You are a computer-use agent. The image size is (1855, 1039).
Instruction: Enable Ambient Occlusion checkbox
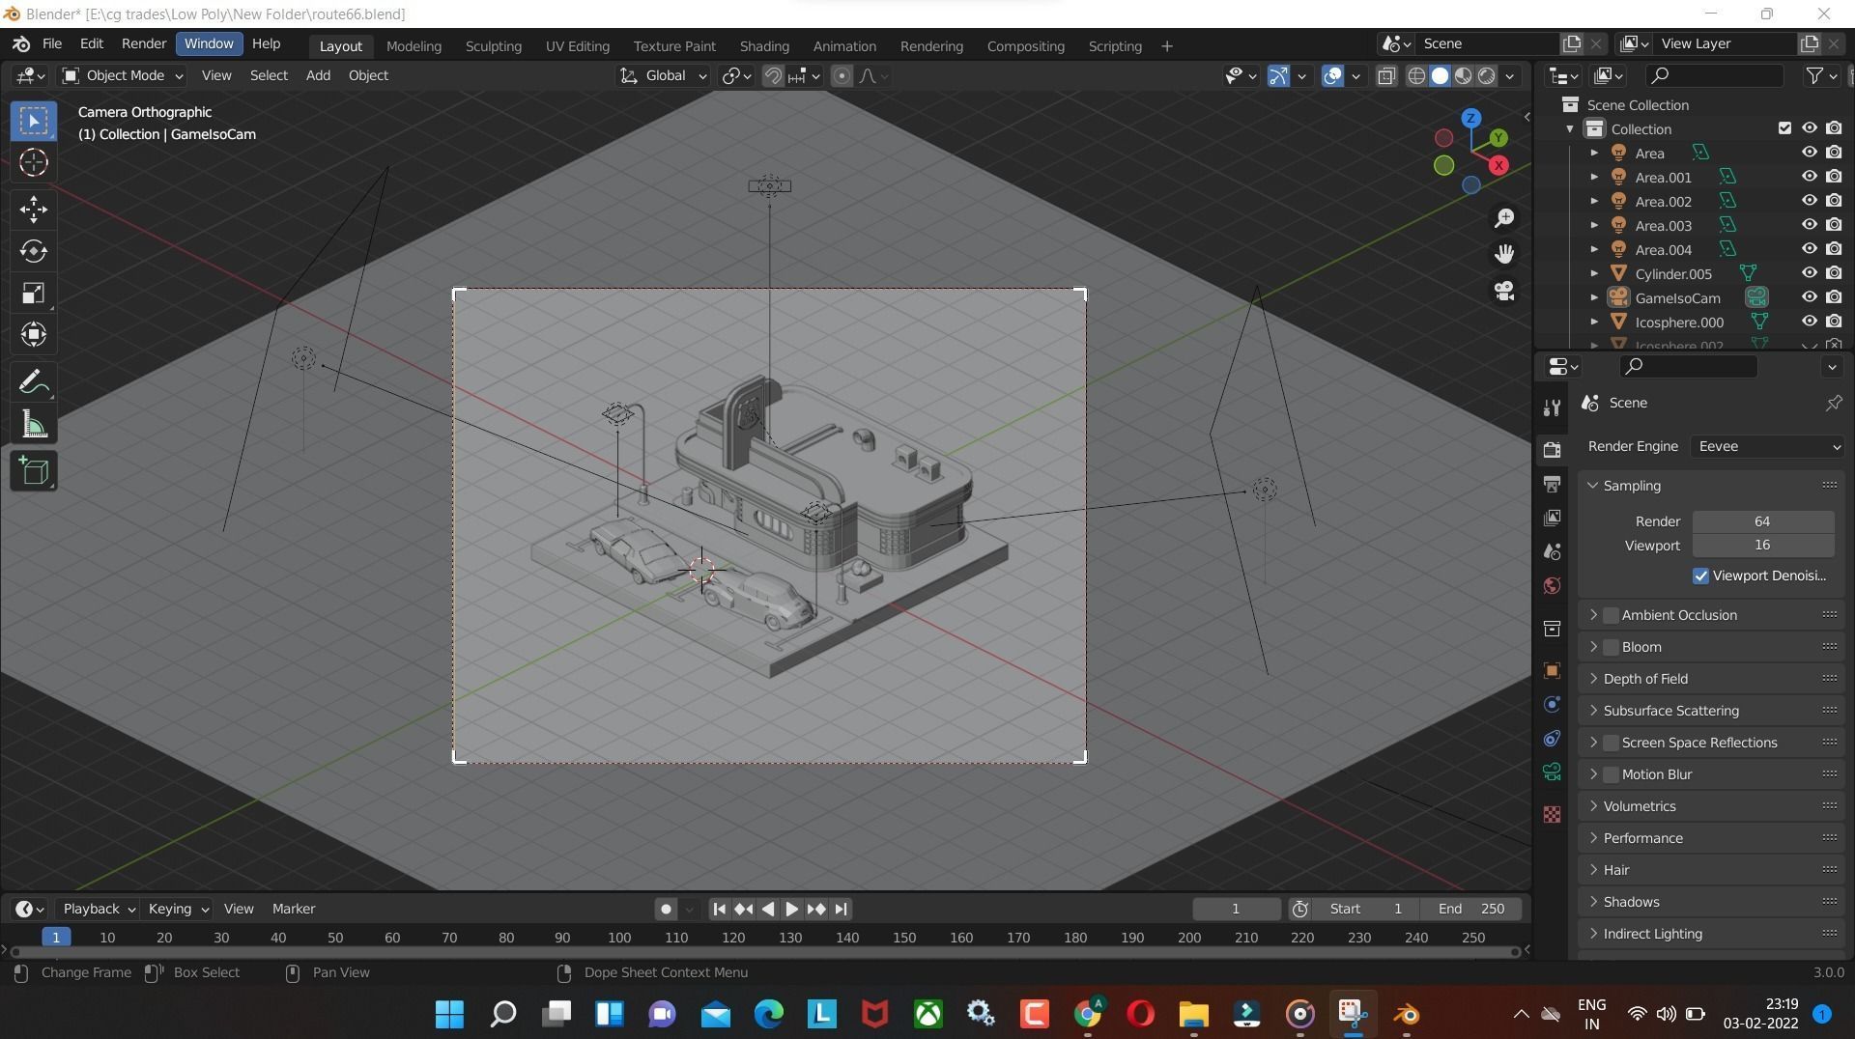tap(1611, 615)
